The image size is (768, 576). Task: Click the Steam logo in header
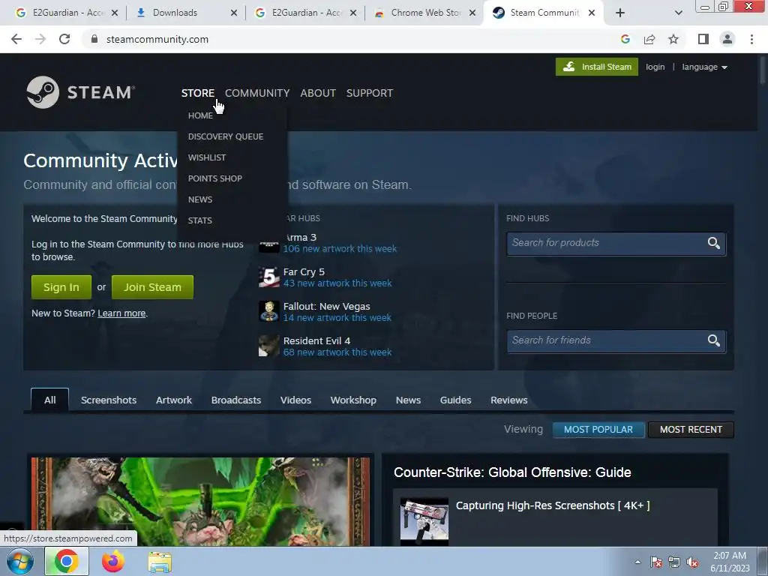tap(80, 92)
